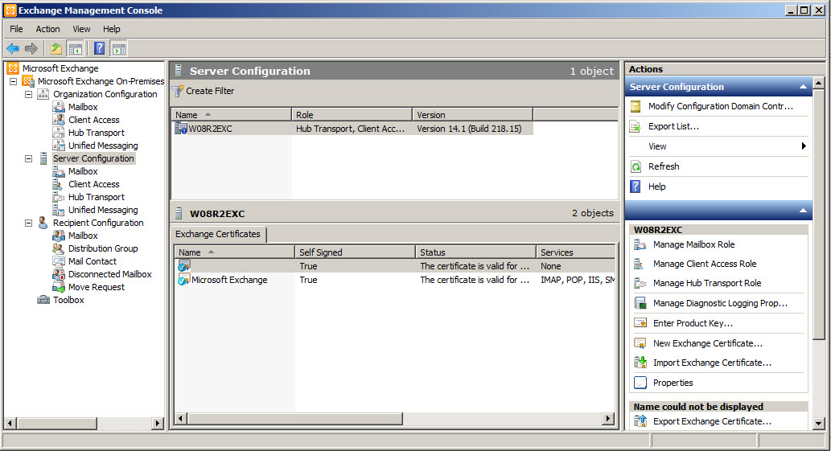Open the Help menu
Image resolution: width=831 pixels, height=451 pixels.
tap(111, 29)
